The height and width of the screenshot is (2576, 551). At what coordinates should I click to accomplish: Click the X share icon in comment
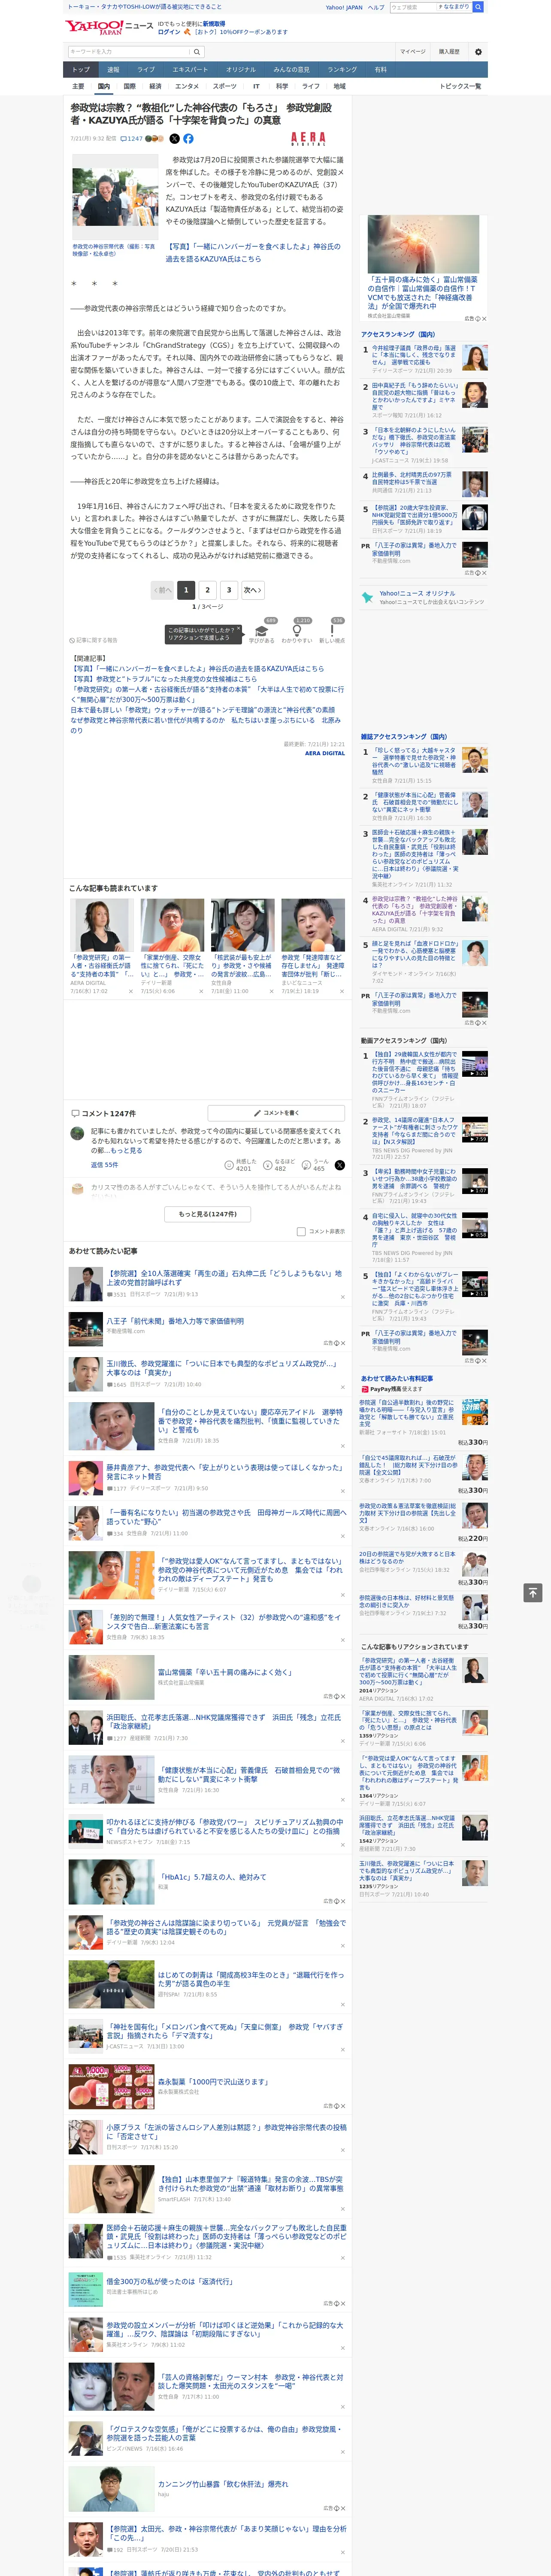tap(339, 1165)
